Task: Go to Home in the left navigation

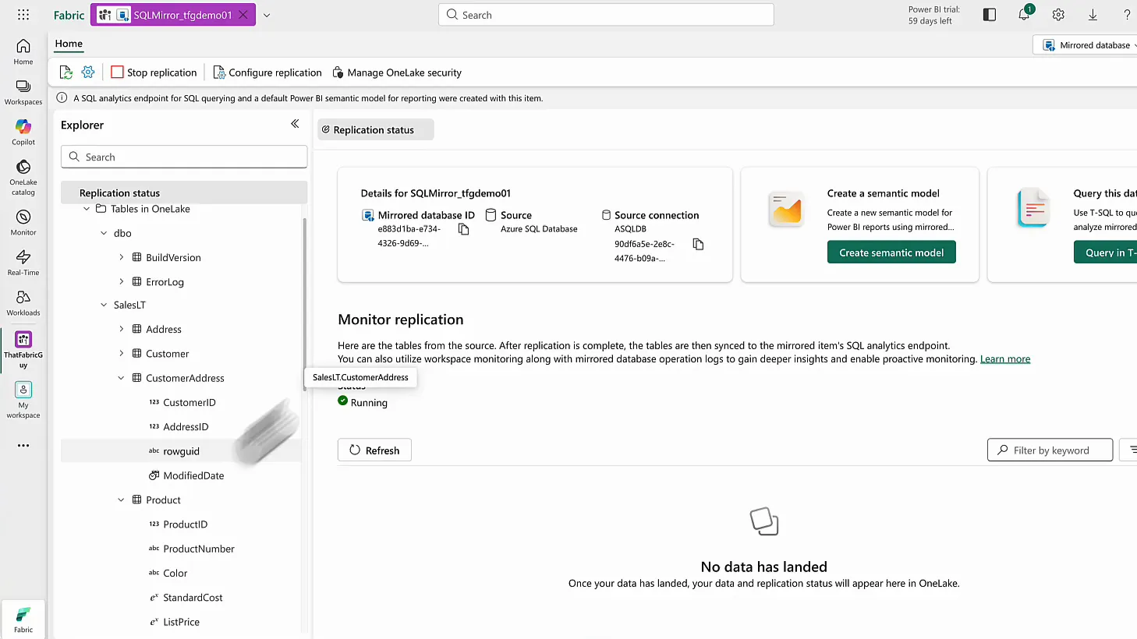Action: (23, 52)
